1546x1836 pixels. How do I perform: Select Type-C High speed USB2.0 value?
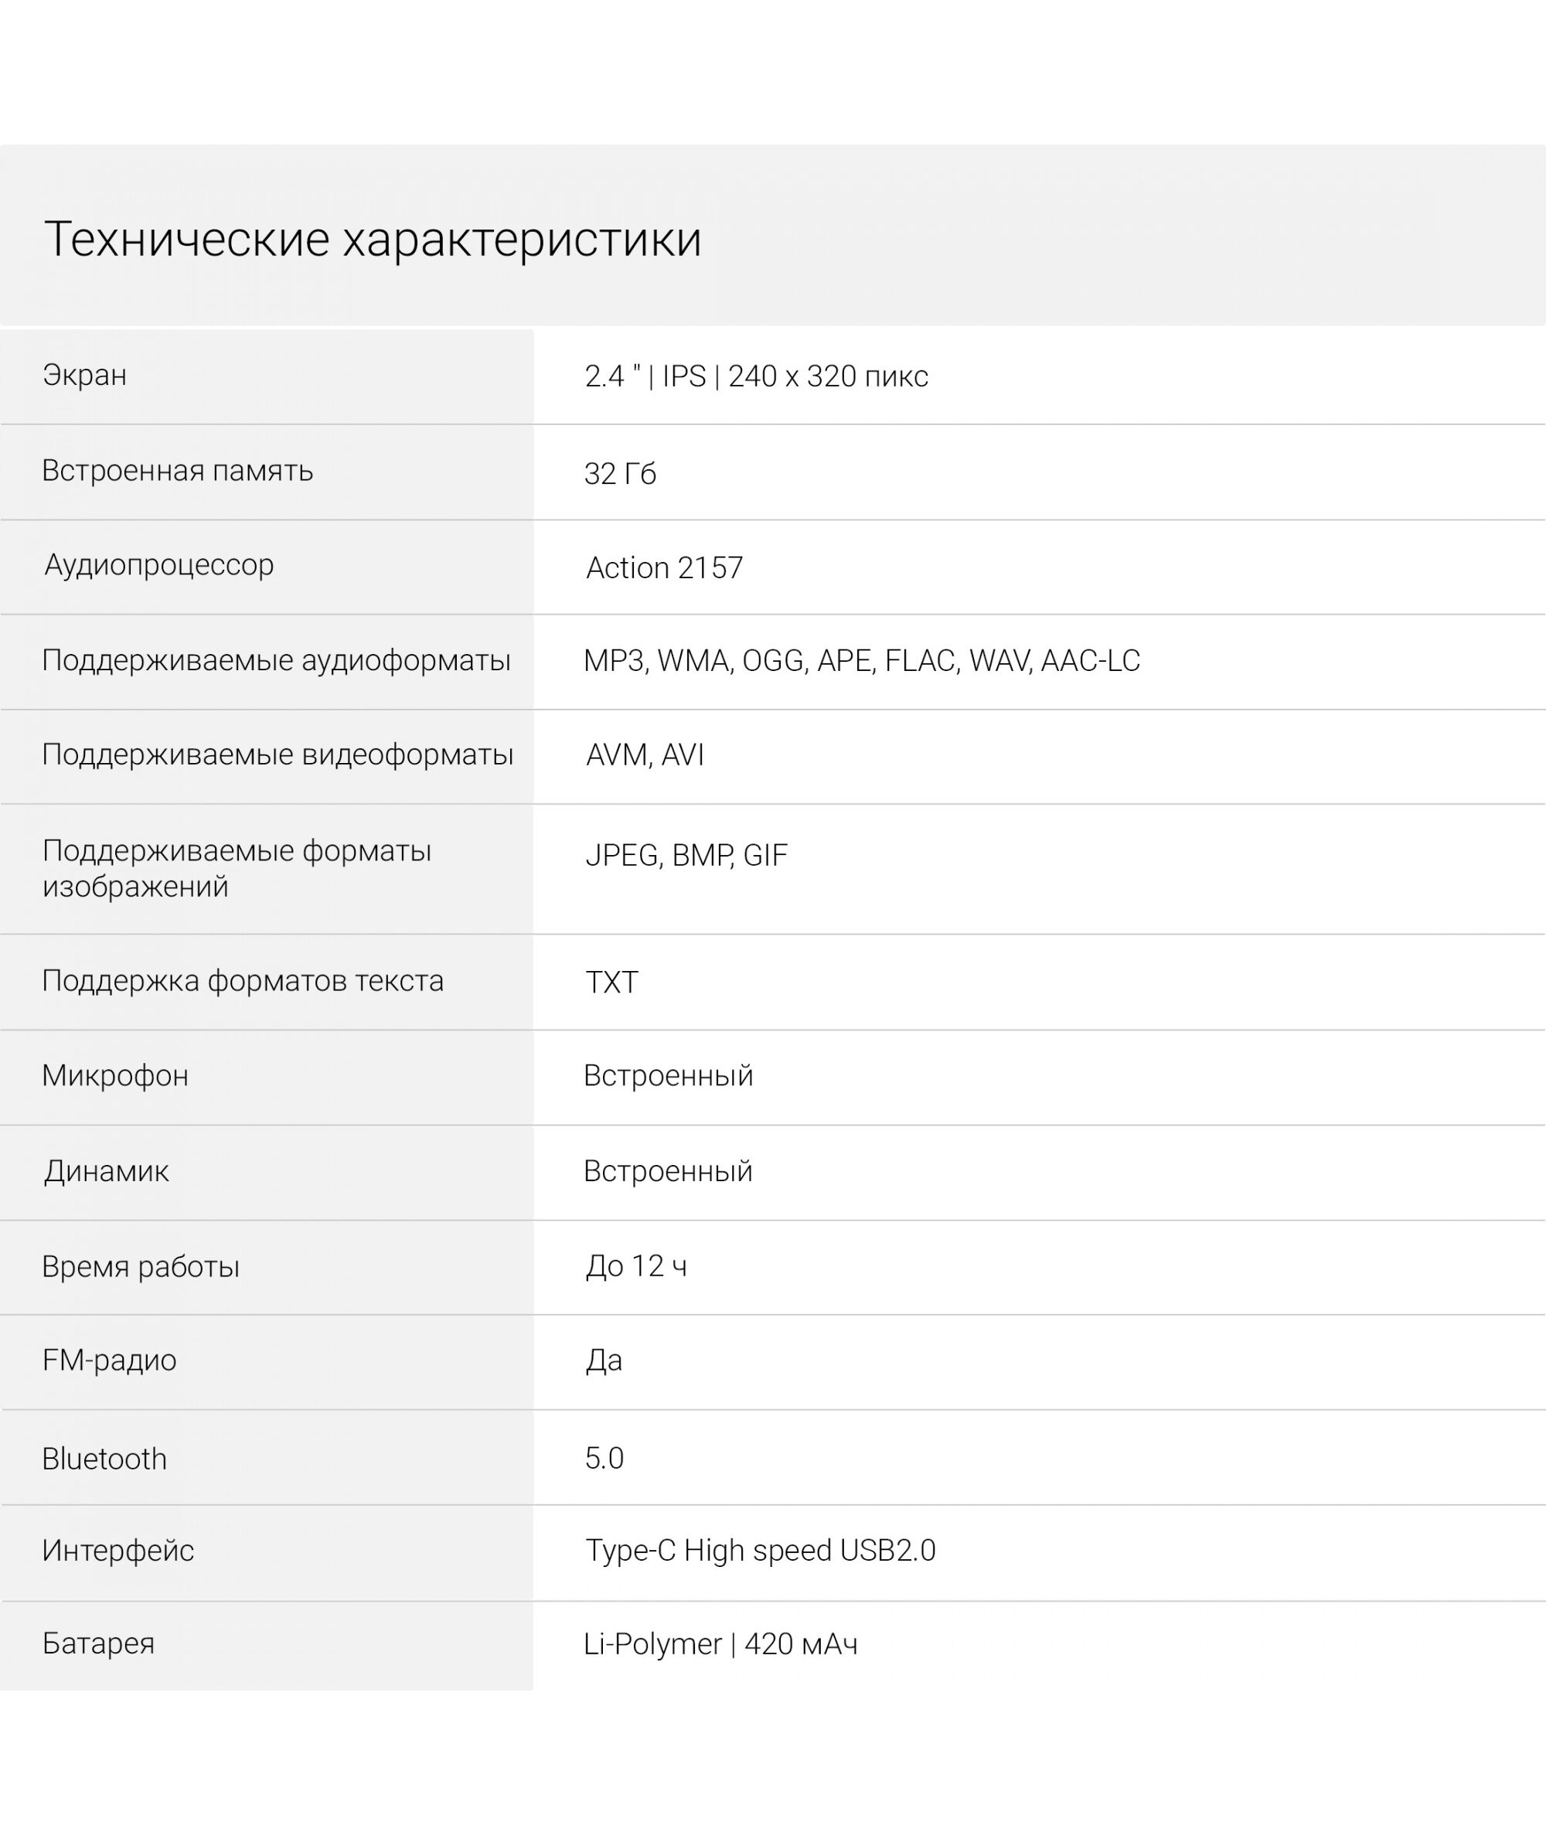(759, 1550)
